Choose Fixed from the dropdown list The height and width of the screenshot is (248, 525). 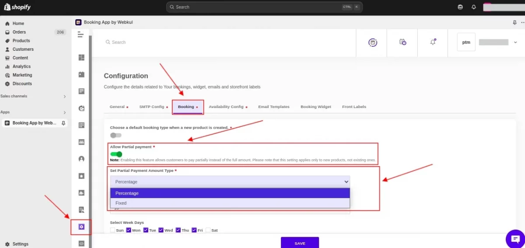click(x=230, y=203)
